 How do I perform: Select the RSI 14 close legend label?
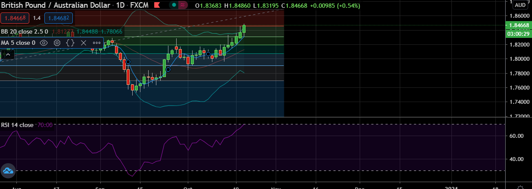click(x=17, y=125)
